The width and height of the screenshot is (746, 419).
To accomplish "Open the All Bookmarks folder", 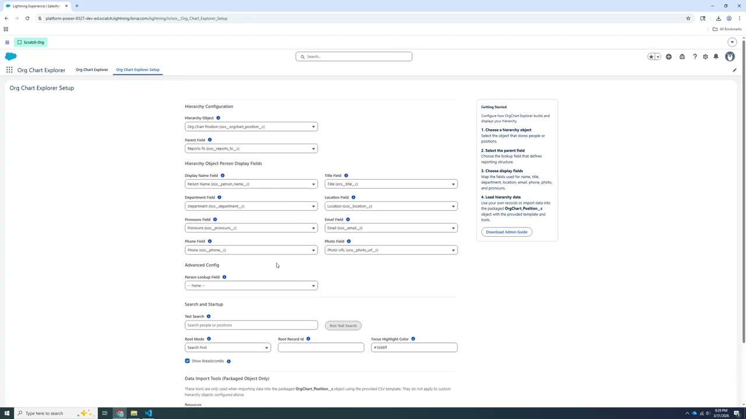I will tap(727, 29).
